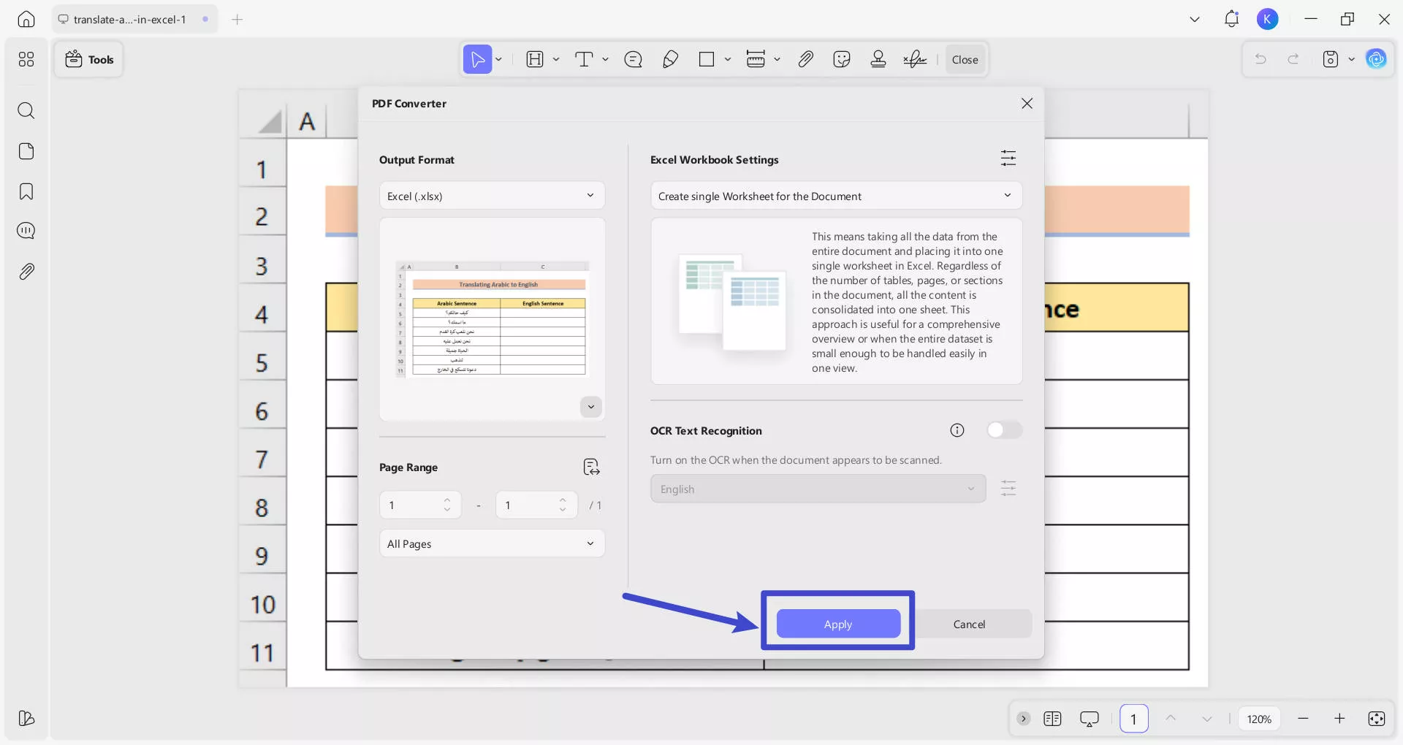Click the Undo arrow icon

pos(1261,59)
